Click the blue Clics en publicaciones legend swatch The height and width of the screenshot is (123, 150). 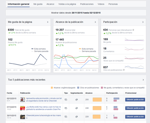coord(78,88)
